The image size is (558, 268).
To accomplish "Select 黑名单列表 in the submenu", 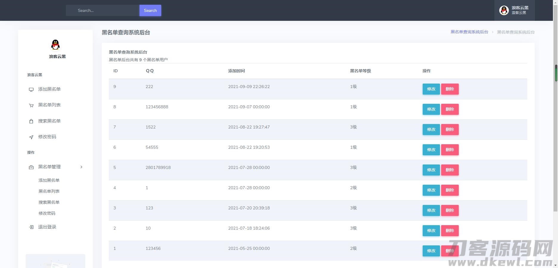I will (49, 191).
